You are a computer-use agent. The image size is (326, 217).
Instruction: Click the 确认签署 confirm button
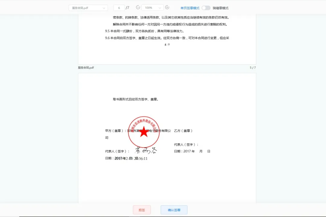174,210
